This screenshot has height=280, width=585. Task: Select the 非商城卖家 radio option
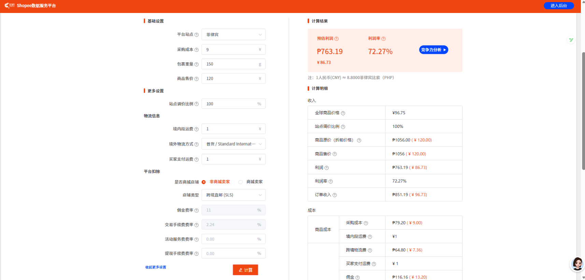click(204, 182)
